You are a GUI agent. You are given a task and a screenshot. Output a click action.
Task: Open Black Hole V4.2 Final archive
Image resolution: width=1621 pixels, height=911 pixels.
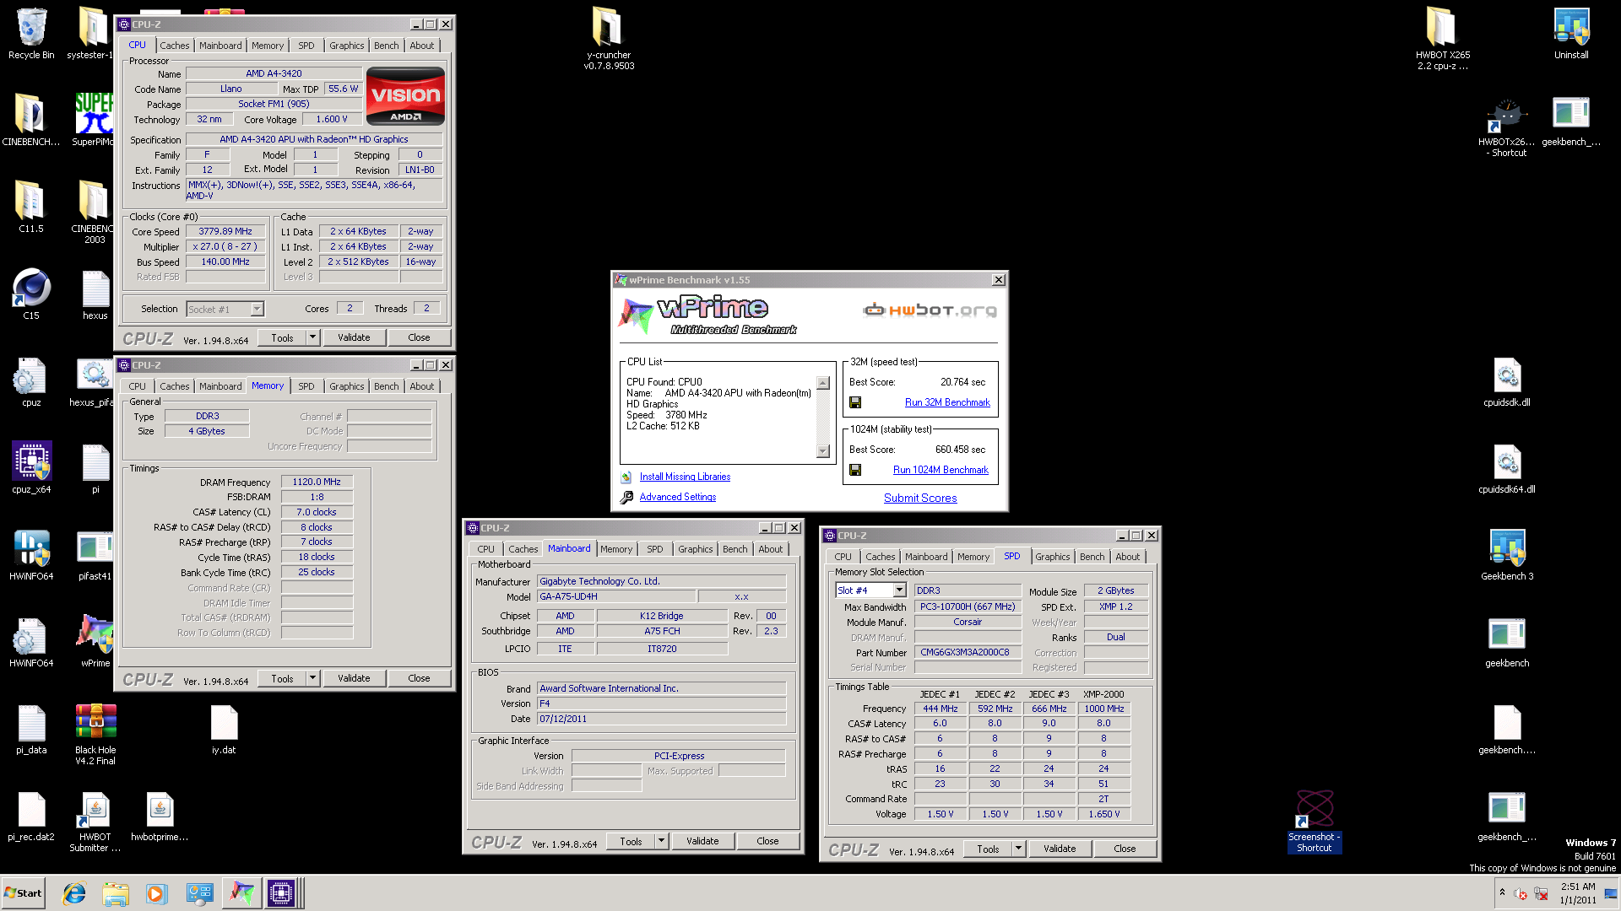[95, 734]
